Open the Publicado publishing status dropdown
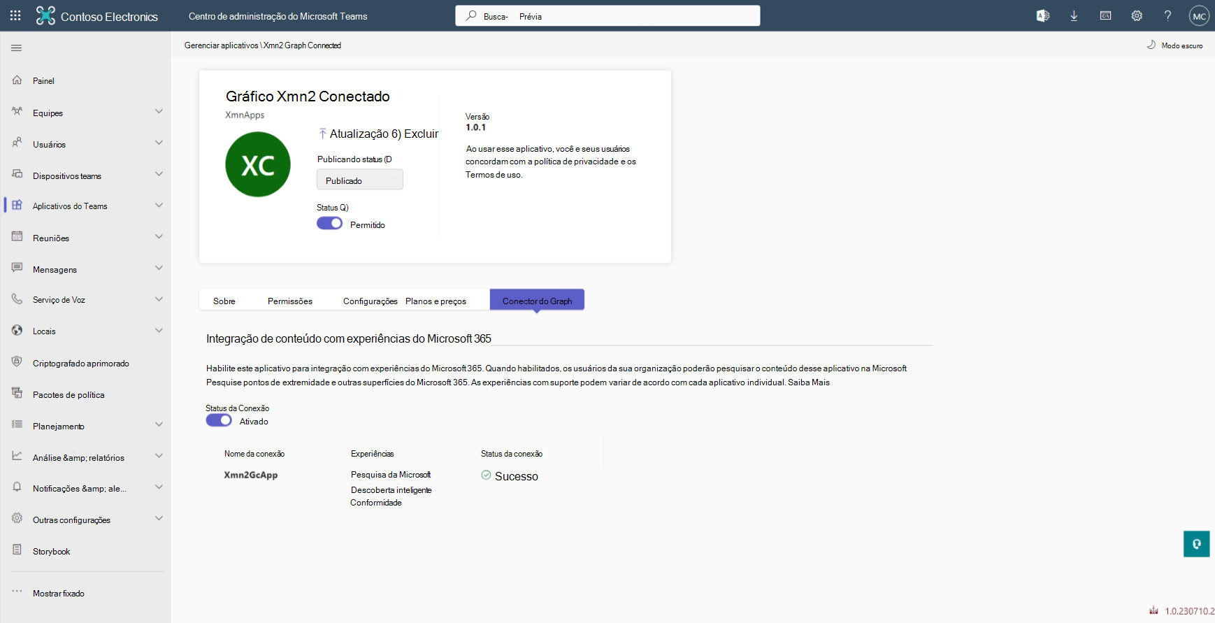Screen dimensions: 1215x623 pos(360,180)
